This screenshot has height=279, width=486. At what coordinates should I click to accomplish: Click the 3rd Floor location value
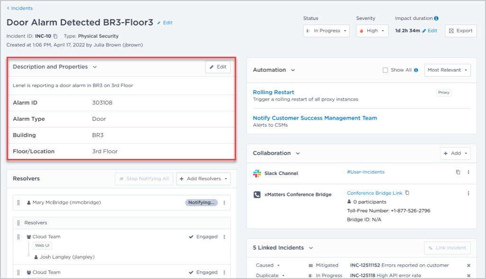point(105,151)
